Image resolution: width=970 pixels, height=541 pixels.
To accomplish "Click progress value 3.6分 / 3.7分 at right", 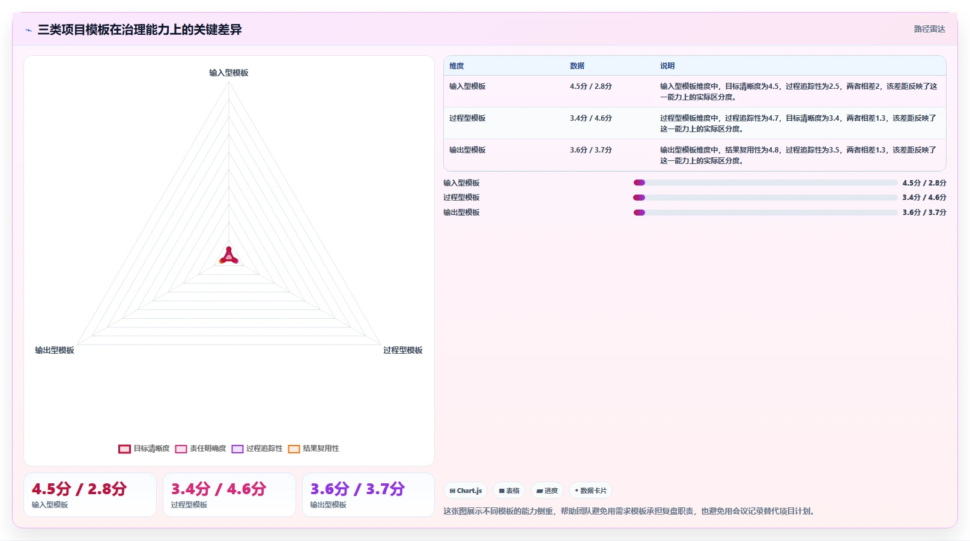I will pyautogui.click(x=924, y=213).
